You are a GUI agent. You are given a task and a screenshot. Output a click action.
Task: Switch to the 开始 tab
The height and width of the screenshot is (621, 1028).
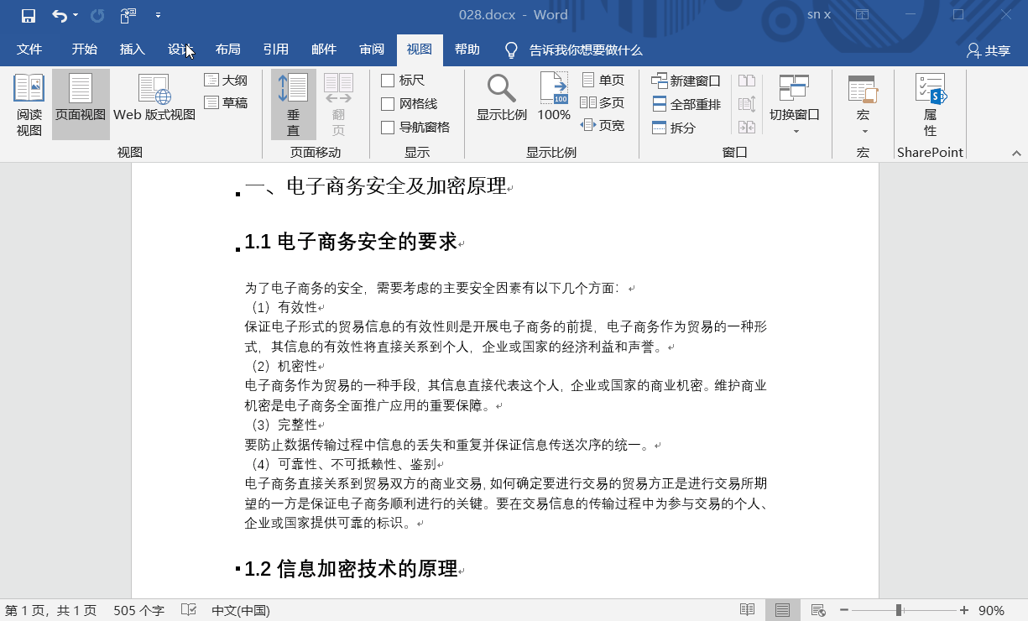84,50
